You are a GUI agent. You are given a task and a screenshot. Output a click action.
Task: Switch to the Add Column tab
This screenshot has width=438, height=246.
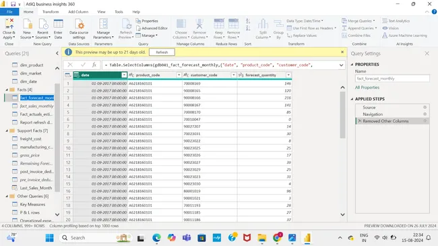(x=78, y=11)
